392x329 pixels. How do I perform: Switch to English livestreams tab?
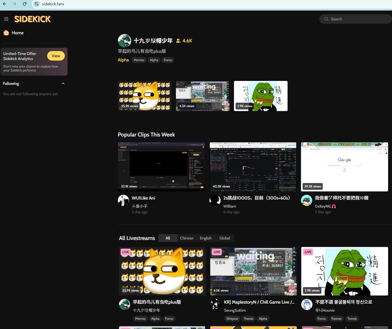click(205, 238)
